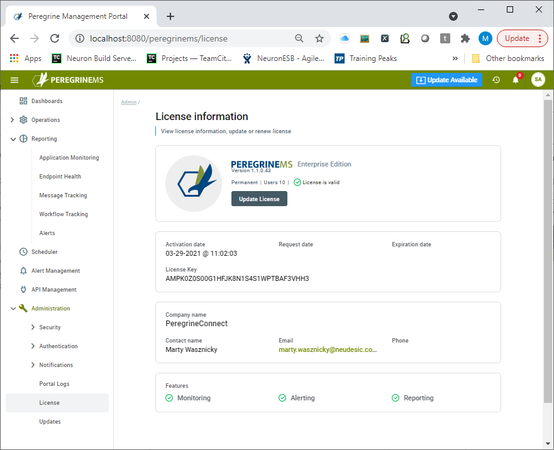Open the browser Extensions puzzle icon
Viewport: 554px width, 450px height.
(x=465, y=38)
